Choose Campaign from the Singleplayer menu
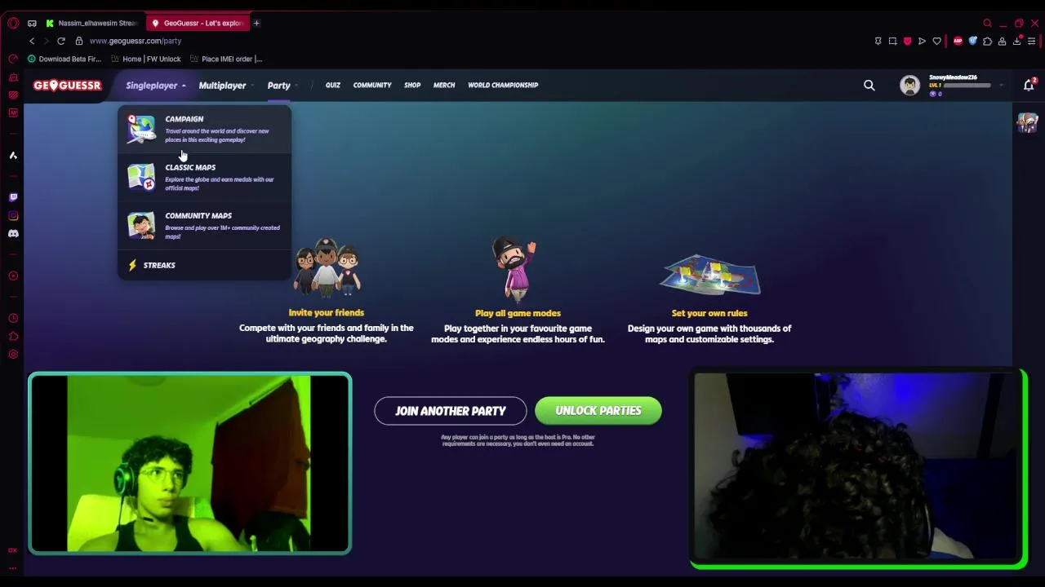 [204, 129]
